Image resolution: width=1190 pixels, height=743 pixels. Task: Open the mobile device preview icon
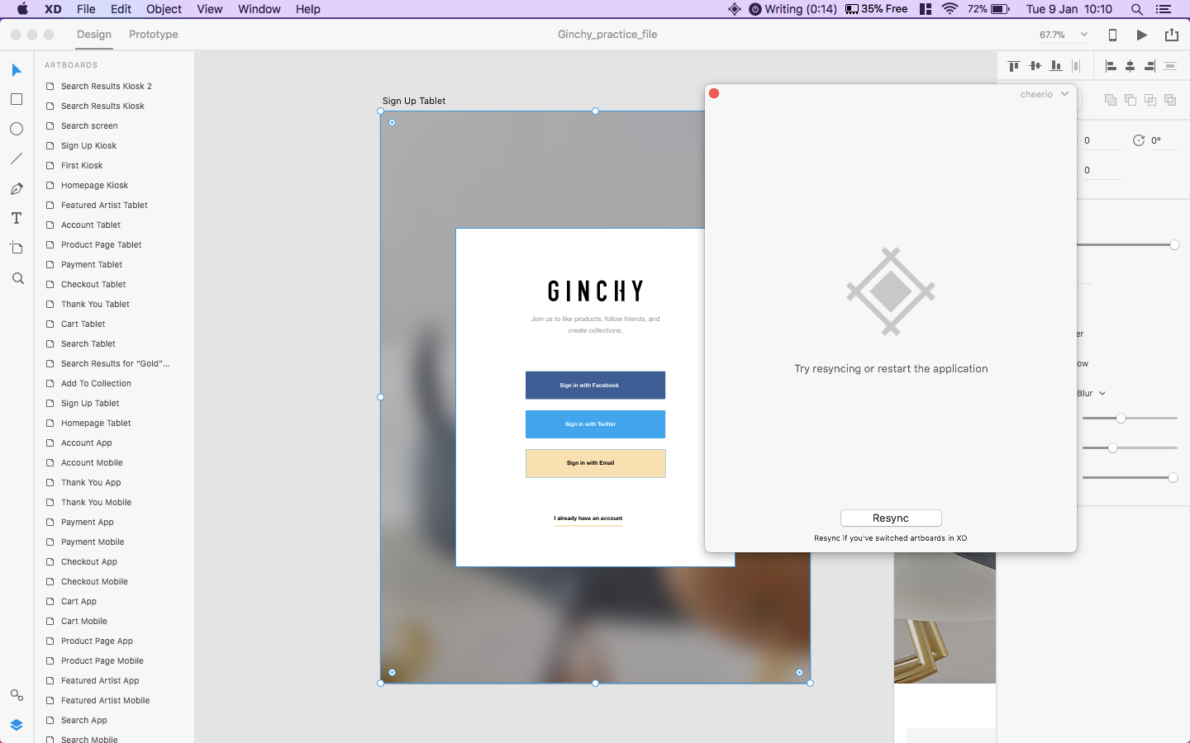click(x=1112, y=35)
